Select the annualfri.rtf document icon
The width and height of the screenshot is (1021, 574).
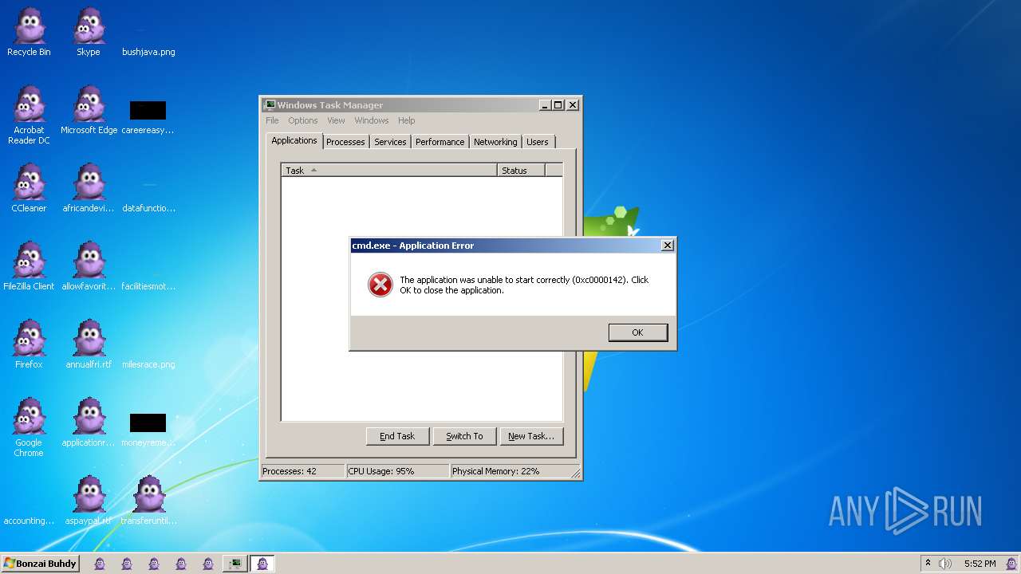[x=89, y=345]
